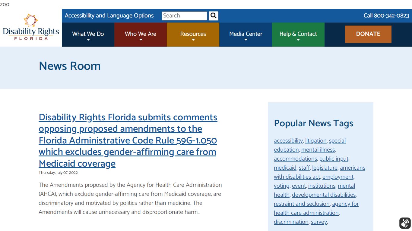
Task: Click the DONATE button
Action: (x=368, y=34)
